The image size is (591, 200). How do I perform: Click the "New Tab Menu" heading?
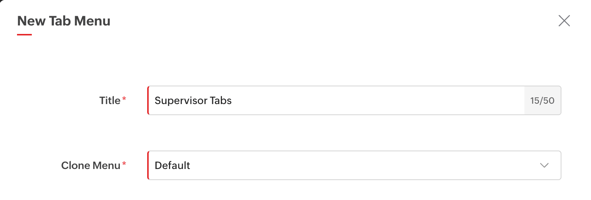(64, 21)
